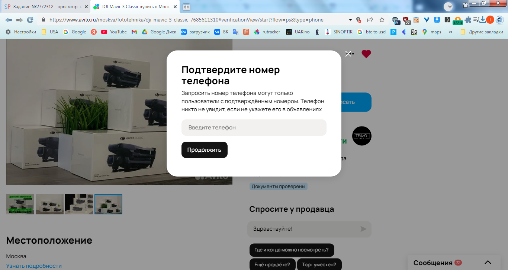Open the 'Настройки' bookmark
508x270 pixels.
[21, 32]
